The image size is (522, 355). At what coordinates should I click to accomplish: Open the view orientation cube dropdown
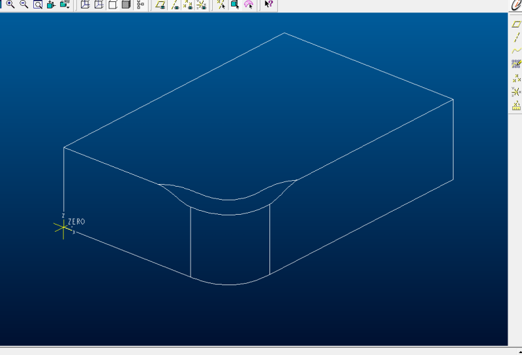click(x=65, y=5)
